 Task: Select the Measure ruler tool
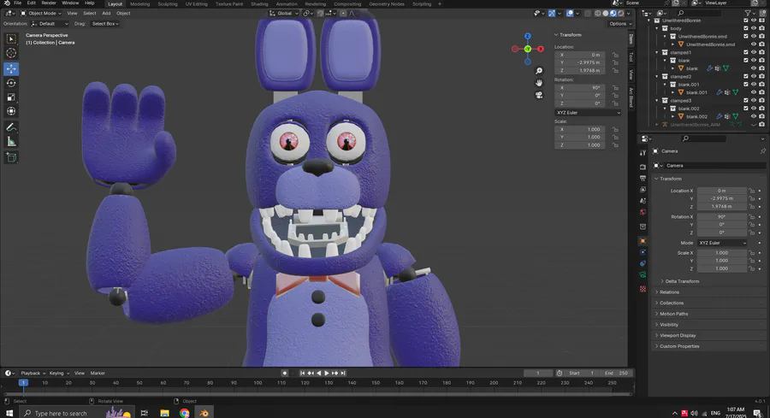tap(11, 142)
